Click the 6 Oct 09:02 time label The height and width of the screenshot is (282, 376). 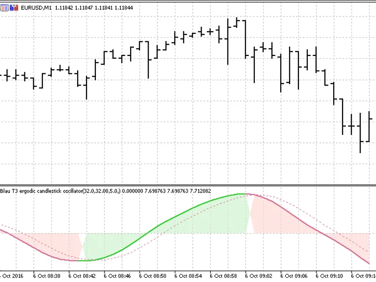click(x=258, y=276)
